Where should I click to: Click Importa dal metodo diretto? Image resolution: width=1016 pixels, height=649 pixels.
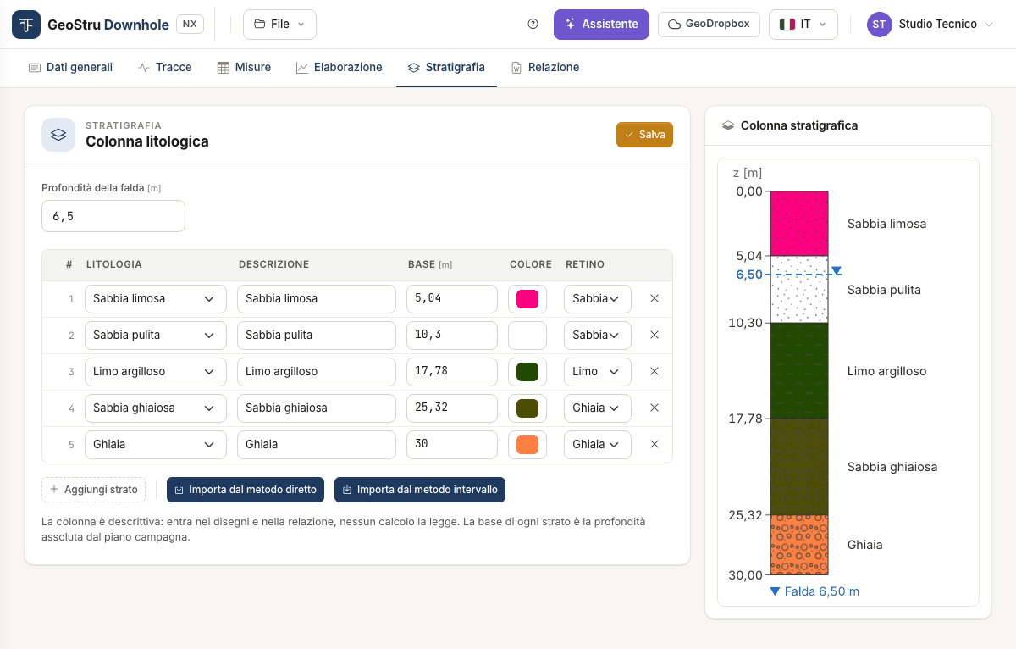[x=246, y=490]
